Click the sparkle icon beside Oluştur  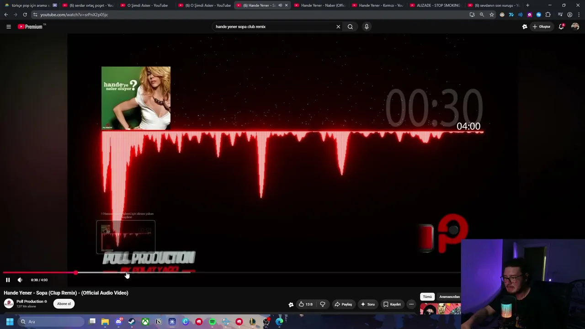525,27
